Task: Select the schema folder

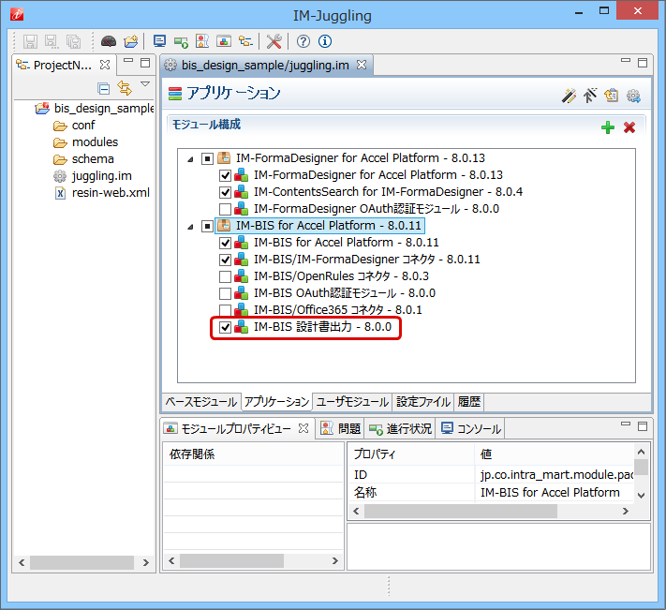Action: 83,159
